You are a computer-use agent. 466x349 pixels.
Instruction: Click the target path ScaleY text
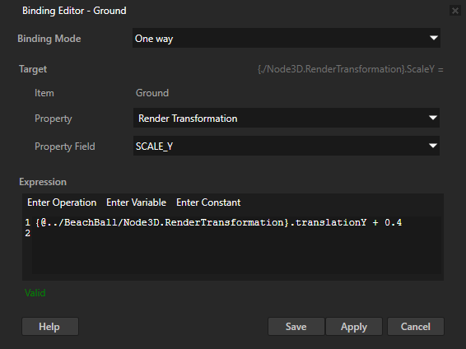(x=351, y=69)
